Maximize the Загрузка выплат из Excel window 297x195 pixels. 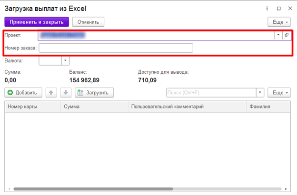[278, 9]
